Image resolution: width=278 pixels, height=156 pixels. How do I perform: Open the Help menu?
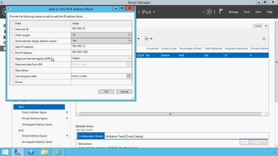pyautogui.click(x=269, y=12)
